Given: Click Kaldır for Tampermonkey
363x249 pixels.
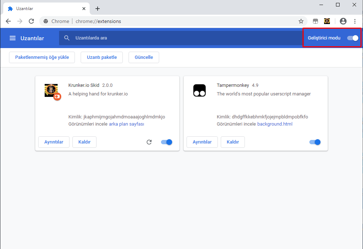Looking at the screenshot, I should pyautogui.click(x=233, y=142).
